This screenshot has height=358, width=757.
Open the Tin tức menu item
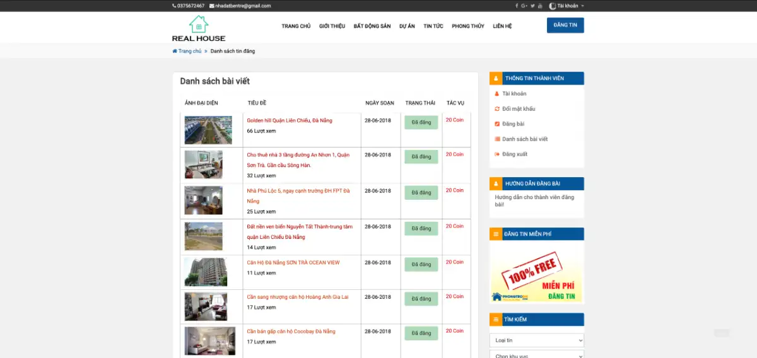point(433,26)
